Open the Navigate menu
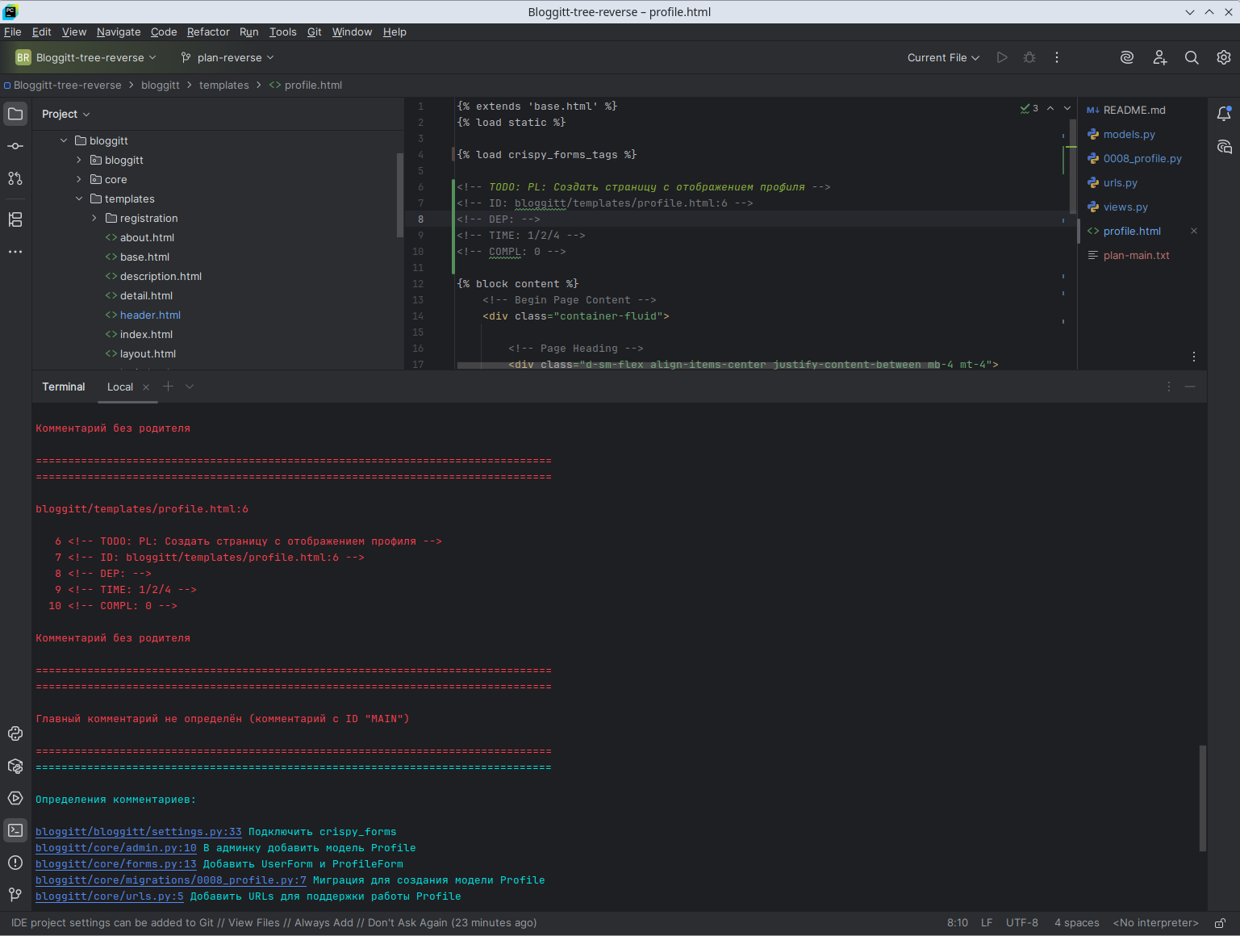The height and width of the screenshot is (936, 1240). click(x=119, y=31)
